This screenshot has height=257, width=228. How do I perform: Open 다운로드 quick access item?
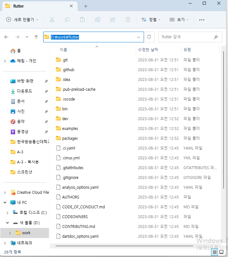click(21, 91)
